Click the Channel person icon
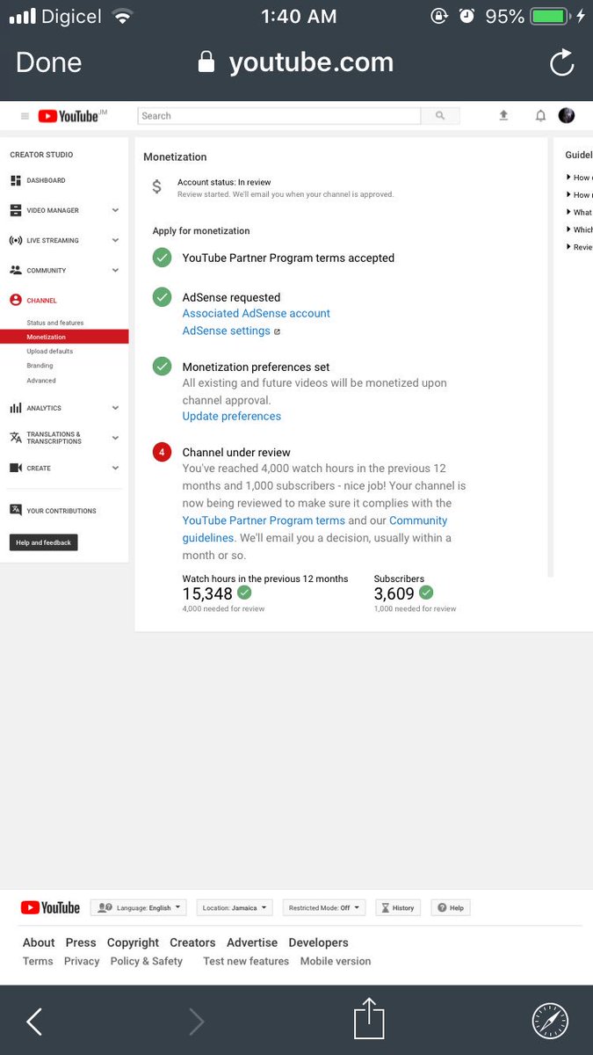This screenshot has width=593, height=1055. tap(16, 300)
